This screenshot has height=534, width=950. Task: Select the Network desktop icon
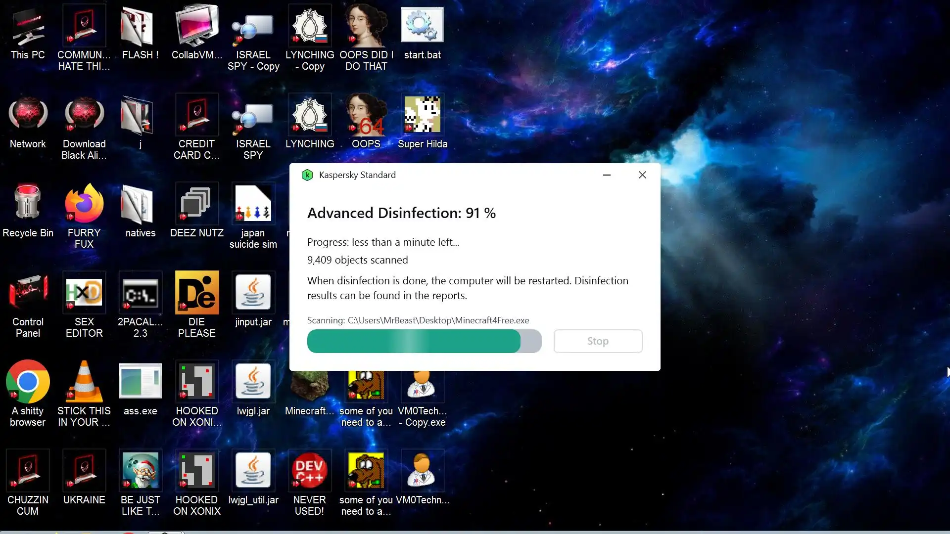[28, 115]
